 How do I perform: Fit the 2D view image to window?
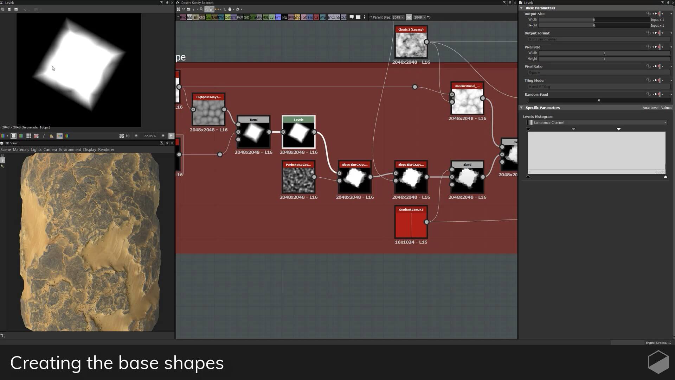coord(122,136)
